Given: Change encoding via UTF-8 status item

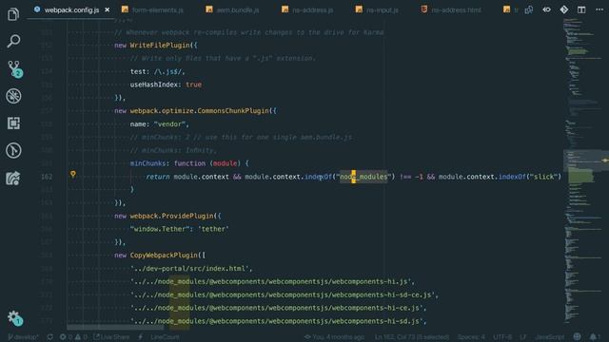Looking at the screenshot, I should (x=502, y=337).
